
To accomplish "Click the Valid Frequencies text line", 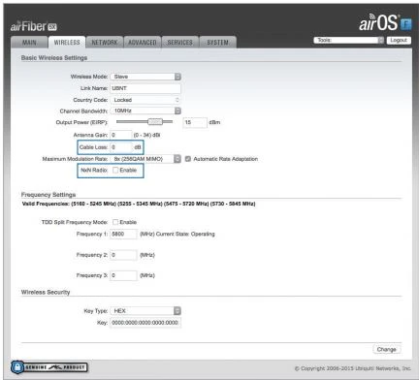I will 139,204.
